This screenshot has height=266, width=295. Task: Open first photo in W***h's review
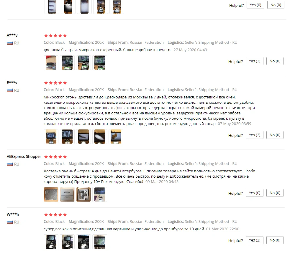[x=51, y=242]
